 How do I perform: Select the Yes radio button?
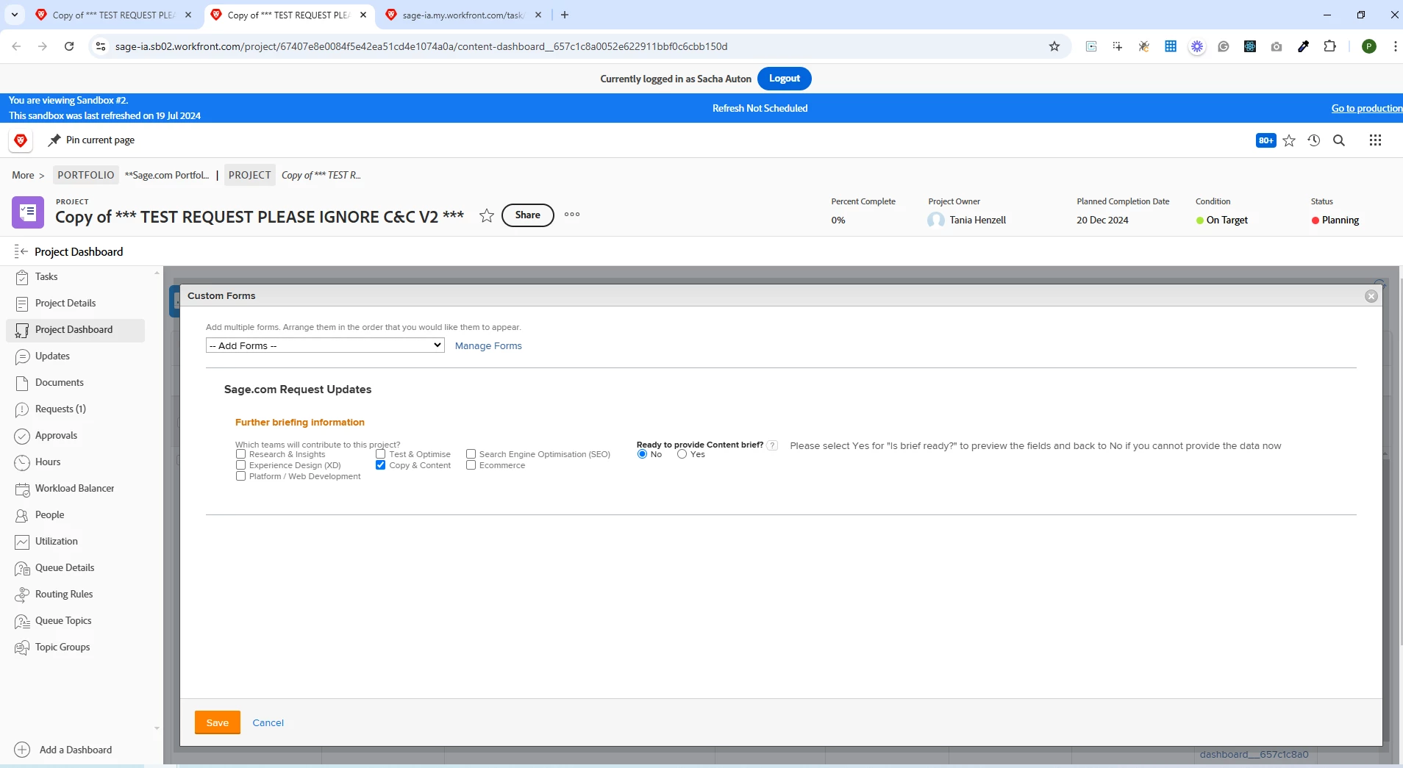click(x=682, y=454)
